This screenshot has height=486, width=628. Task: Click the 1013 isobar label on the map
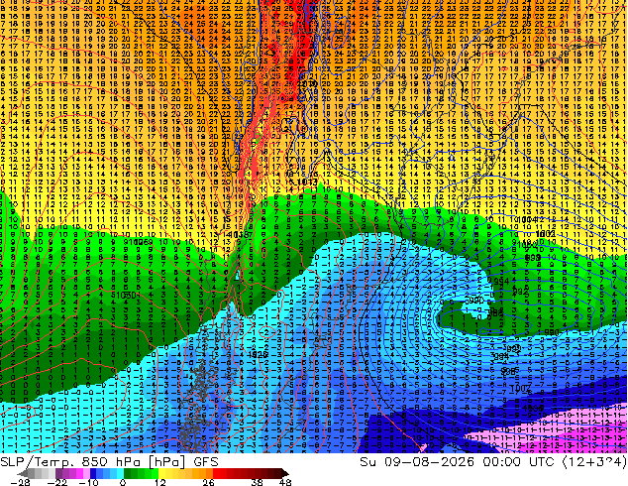point(308,182)
